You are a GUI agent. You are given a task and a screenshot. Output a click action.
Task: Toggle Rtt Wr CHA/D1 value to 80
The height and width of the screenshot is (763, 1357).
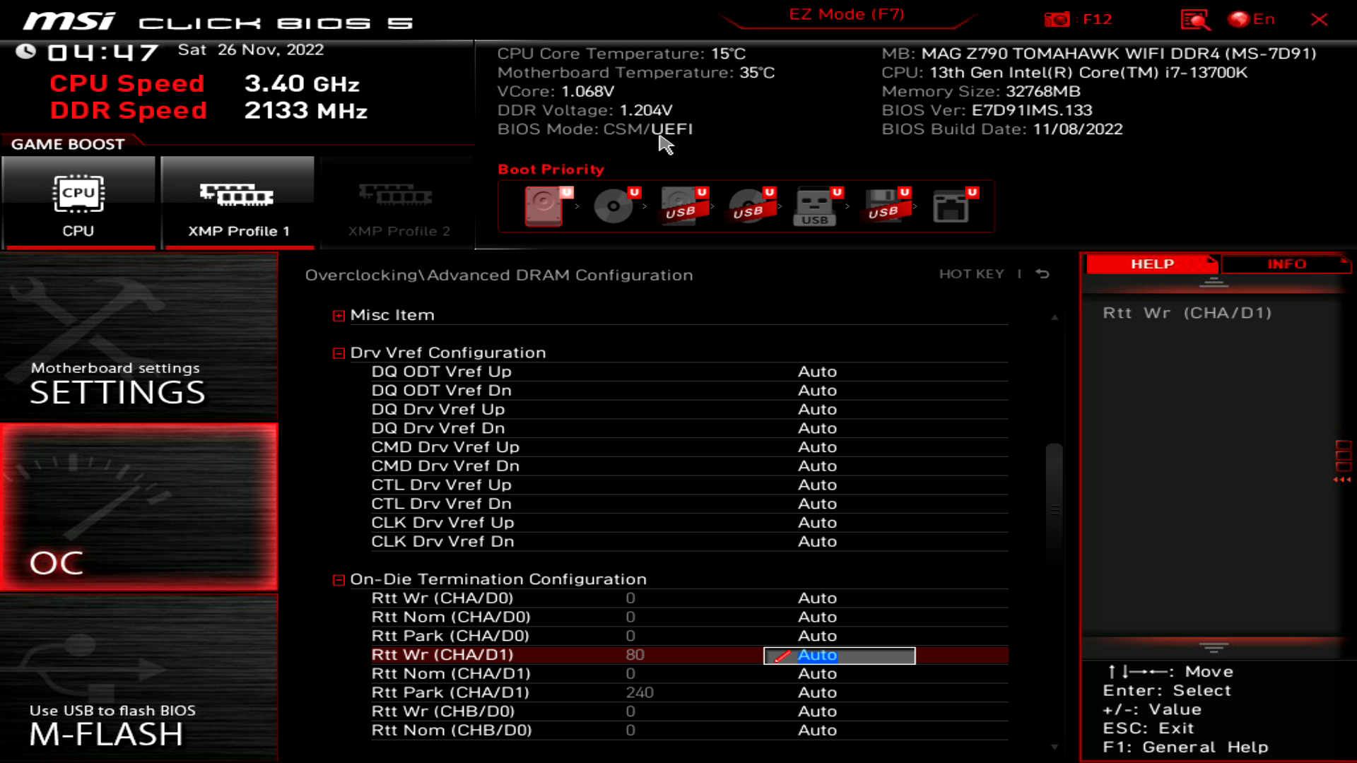[x=839, y=654]
